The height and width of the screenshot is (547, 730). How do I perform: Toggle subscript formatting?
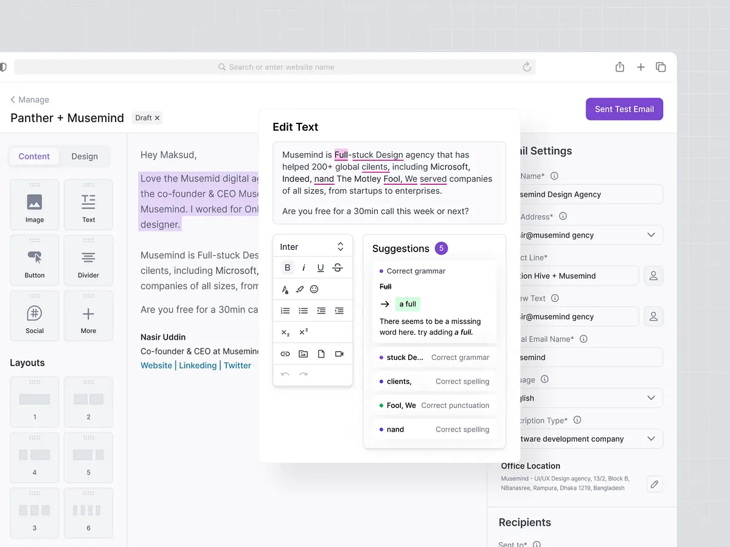tap(285, 332)
